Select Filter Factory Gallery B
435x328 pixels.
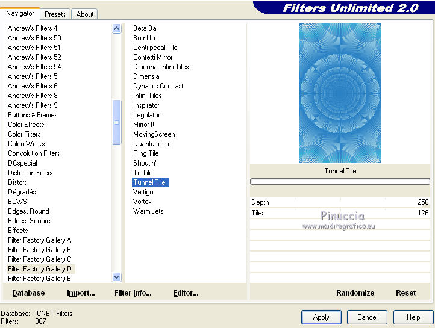pos(39,250)
